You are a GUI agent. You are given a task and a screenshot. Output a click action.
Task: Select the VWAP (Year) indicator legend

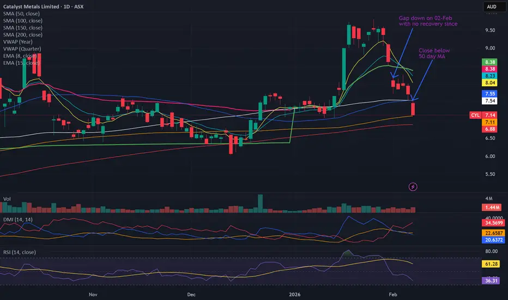[x=18, y=42]
